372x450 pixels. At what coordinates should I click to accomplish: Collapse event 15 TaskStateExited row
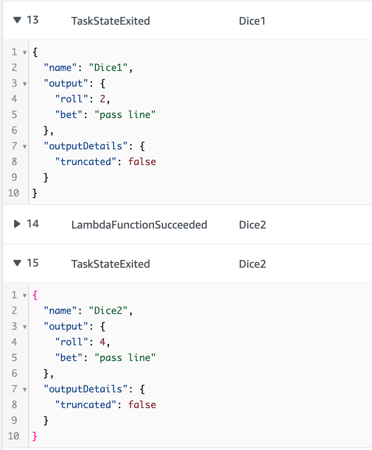click(17, 263)
